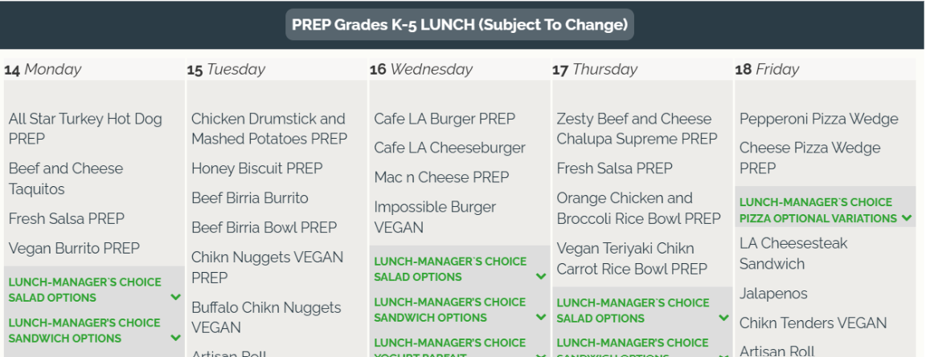
Task: Click the 18 Friday day header
Action: pyautogui.click(x=767, y=70)
